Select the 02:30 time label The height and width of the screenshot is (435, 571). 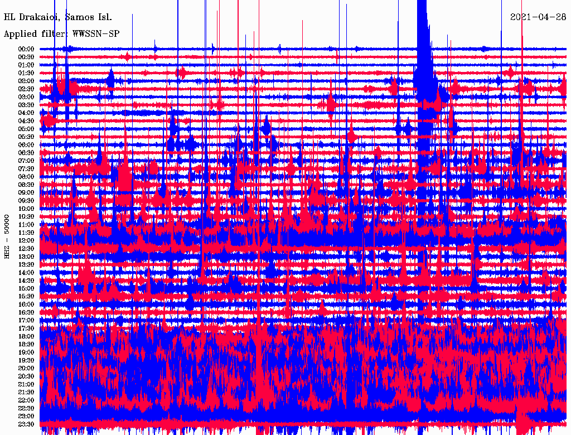pos(26,89)
